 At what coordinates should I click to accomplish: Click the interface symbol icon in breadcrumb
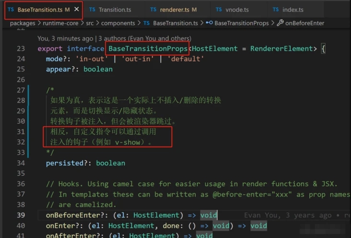click(209, 23)
